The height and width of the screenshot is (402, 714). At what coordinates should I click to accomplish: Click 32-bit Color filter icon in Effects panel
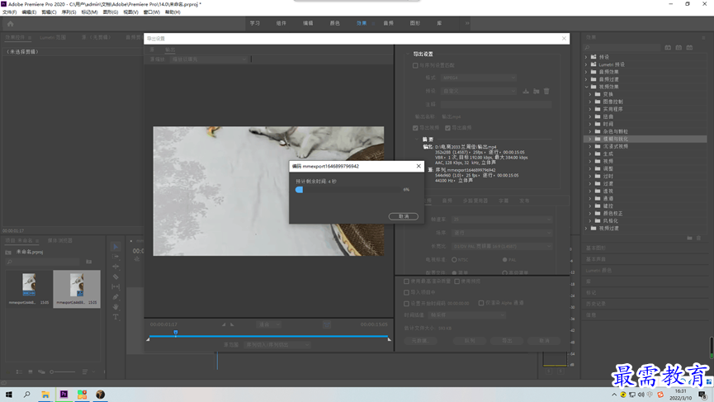[x=679, y=47]
